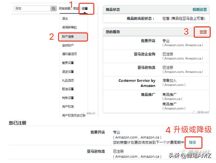
Task: Select 使用新导航 in the dropdown
Action: pyautogui.click(x=69, y=27)
